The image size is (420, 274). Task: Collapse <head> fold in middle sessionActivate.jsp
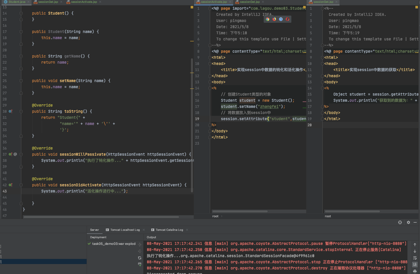coord(210,64)
